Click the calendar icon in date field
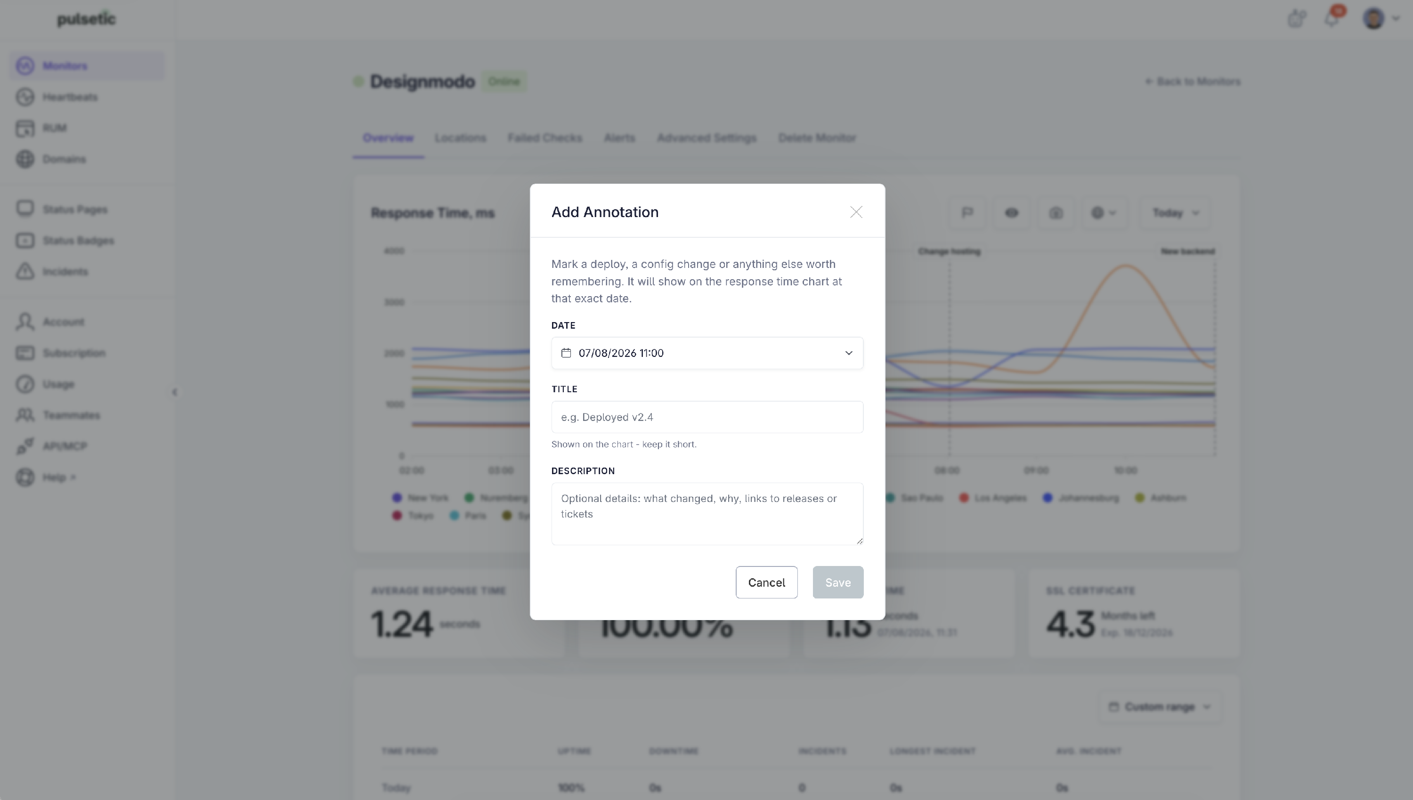Viewport: 1413px width, 800px height. coord(566,353)
